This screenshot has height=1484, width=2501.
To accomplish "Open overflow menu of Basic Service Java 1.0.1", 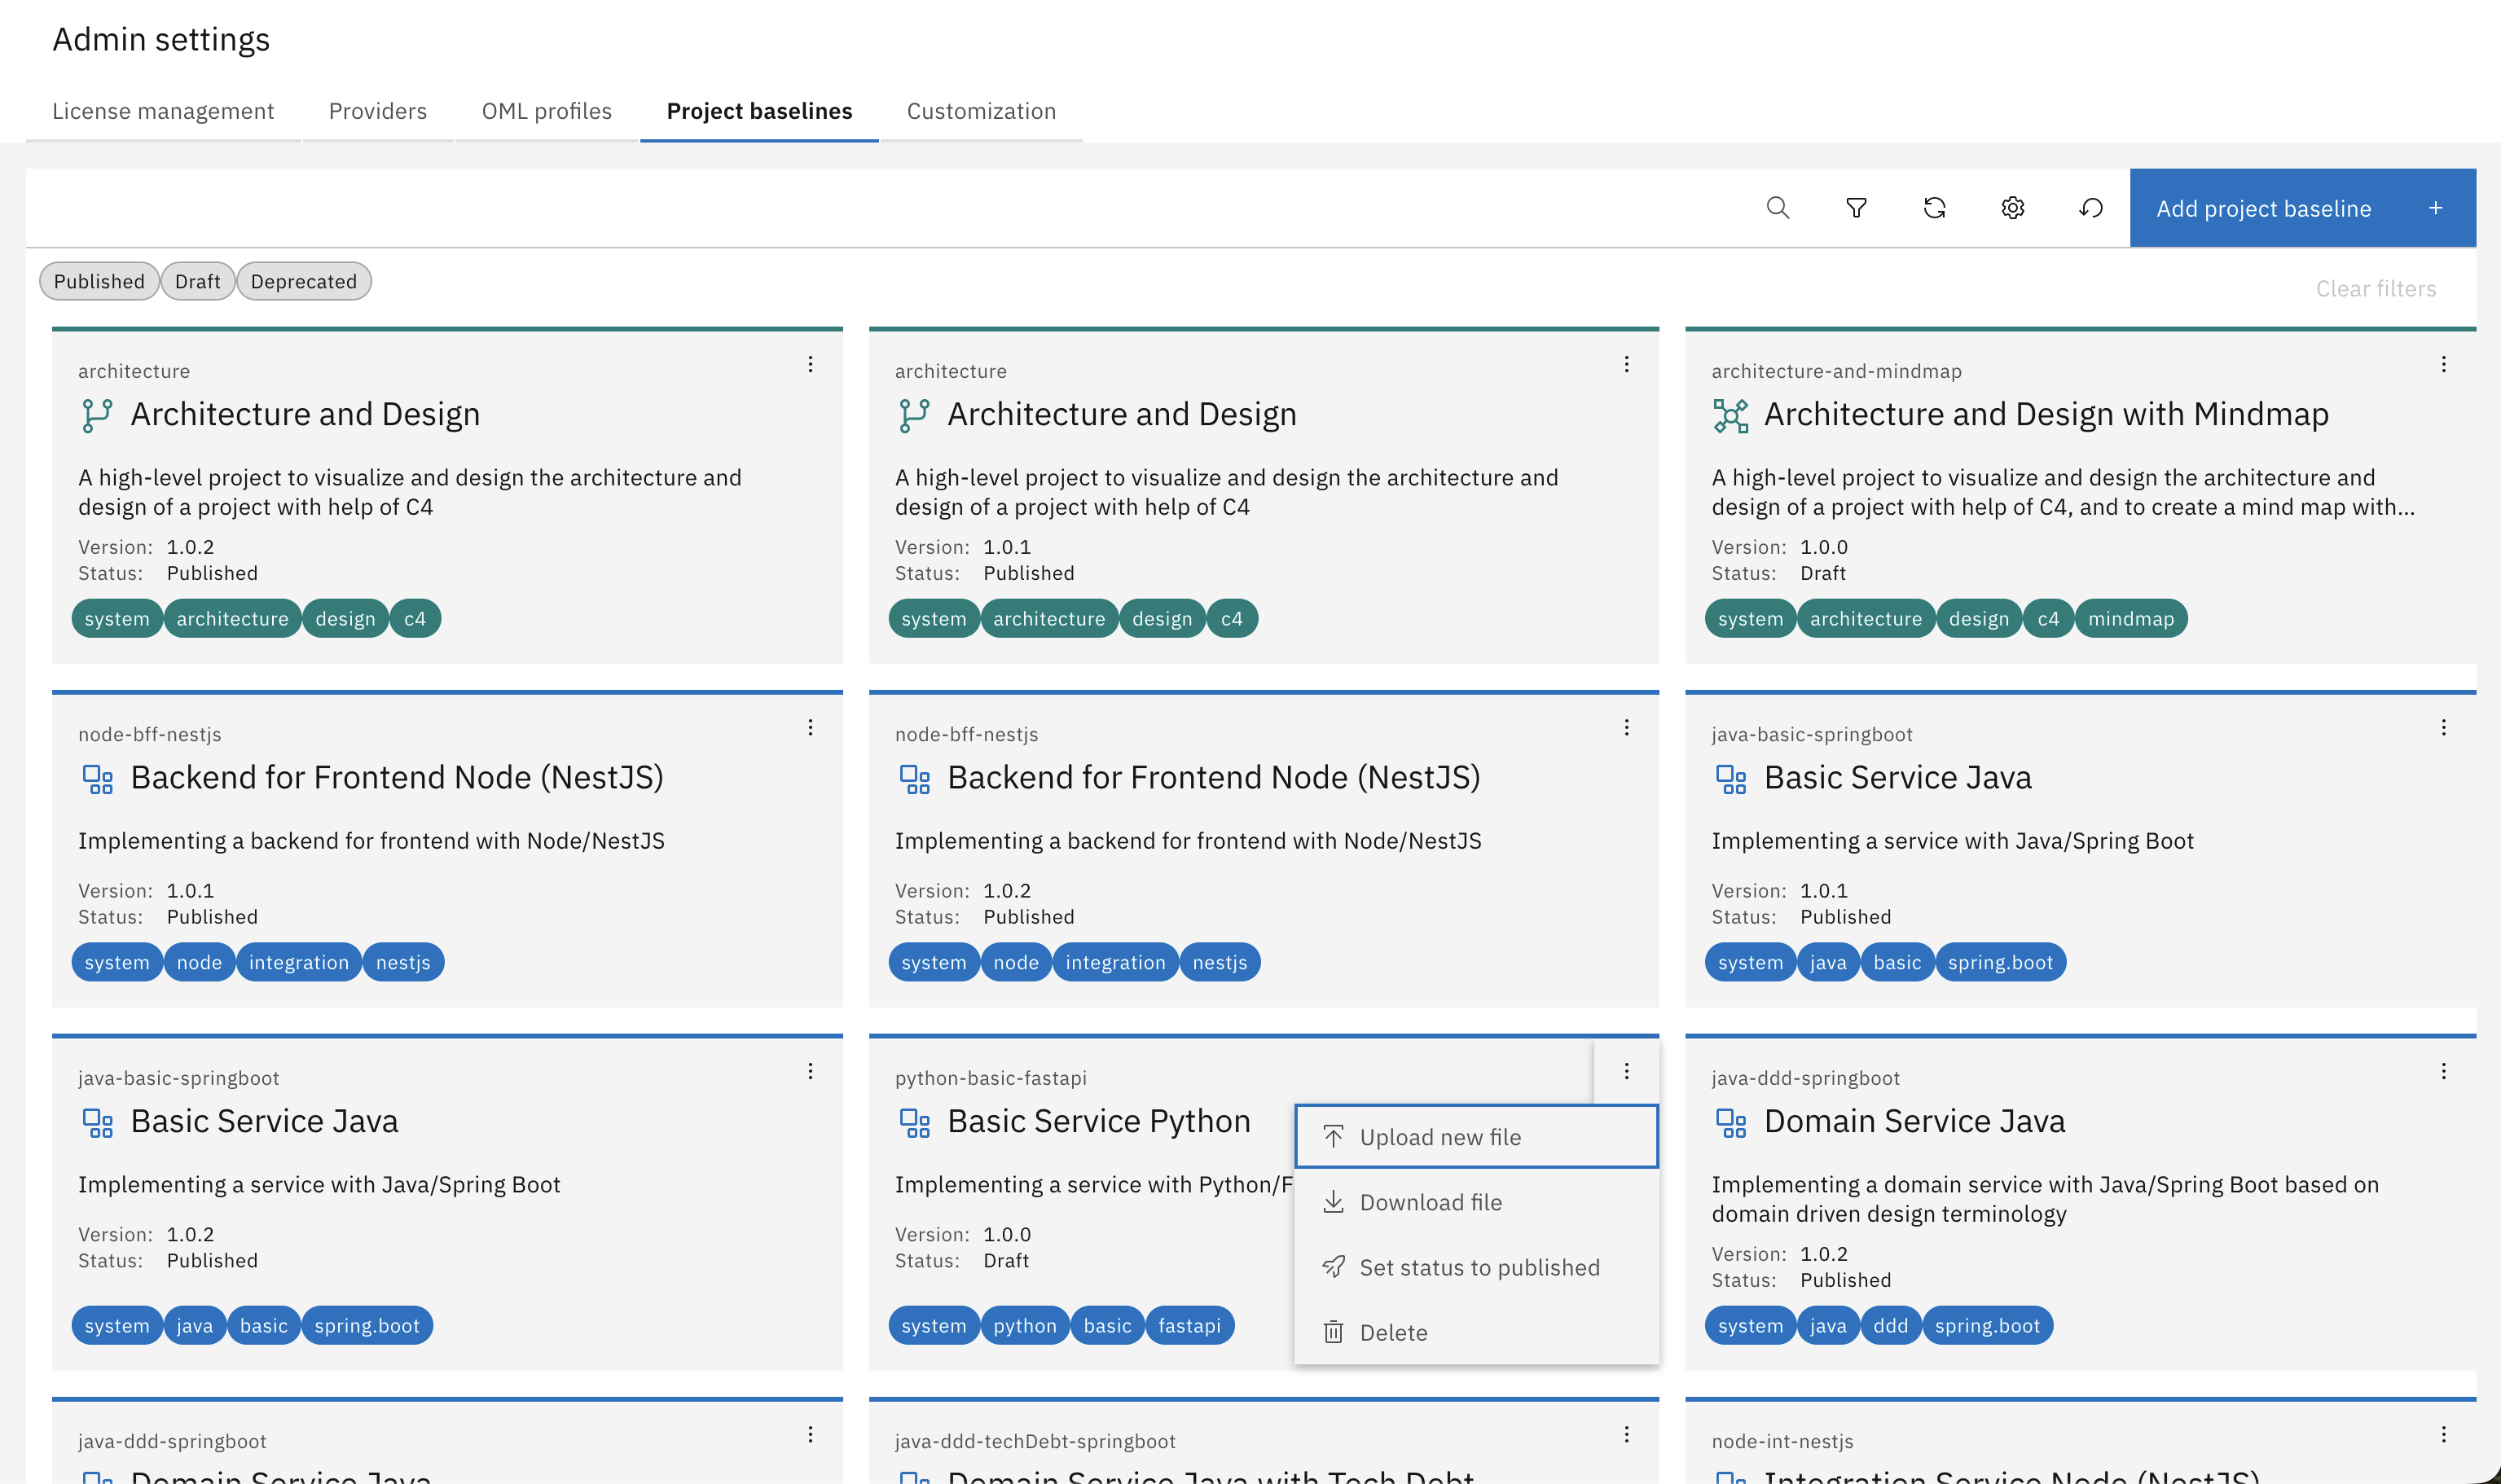I will (2443, 727).
